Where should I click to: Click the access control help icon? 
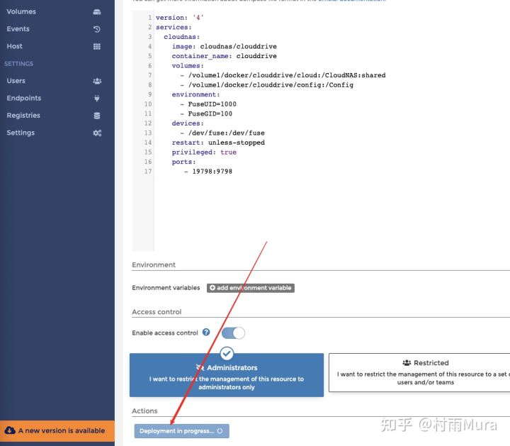[x=206, y=332]
